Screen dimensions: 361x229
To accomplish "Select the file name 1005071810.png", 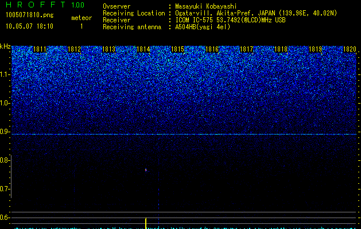I will pos(30,15).
